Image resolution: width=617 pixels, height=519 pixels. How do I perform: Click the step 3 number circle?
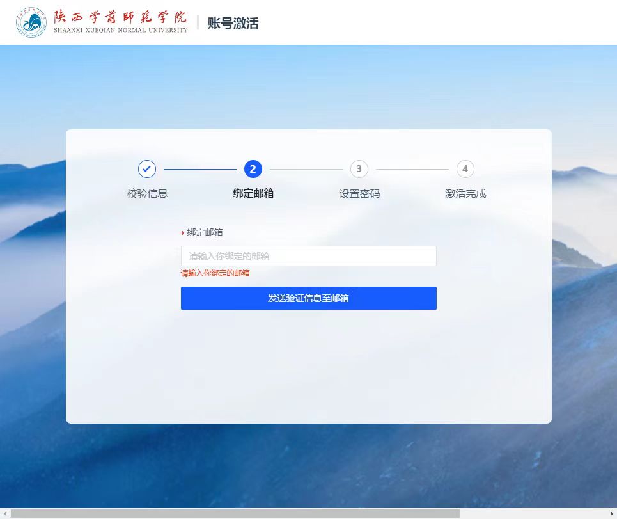point(359,169)
